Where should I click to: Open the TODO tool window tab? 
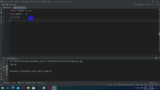(x=6, y=83)
